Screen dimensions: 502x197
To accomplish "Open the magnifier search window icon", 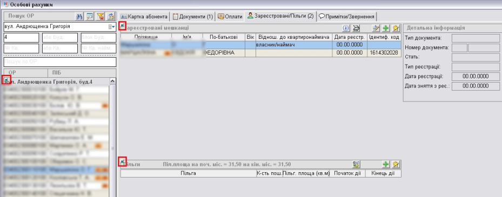I will 90,16.
